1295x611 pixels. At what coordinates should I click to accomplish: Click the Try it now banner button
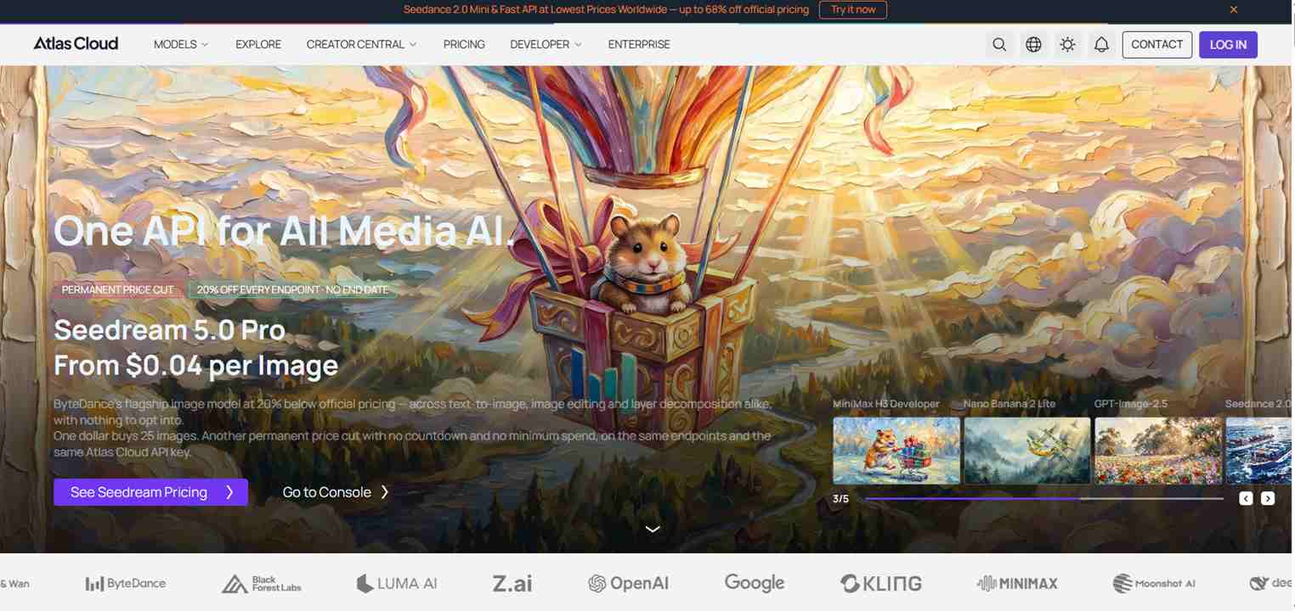tap(853, 9)
